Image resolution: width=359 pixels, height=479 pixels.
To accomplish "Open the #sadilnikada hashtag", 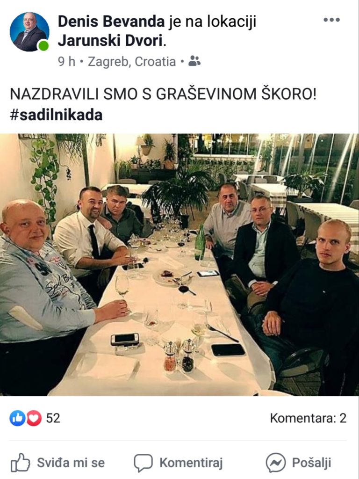I will click(56, 115).
